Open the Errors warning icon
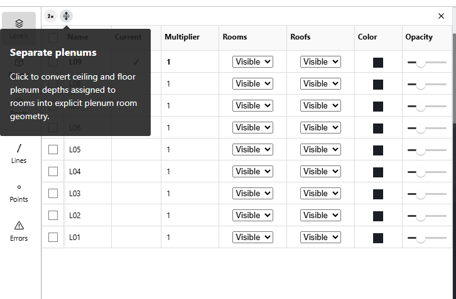The width and height of the screenshot is (456, 299). coord(19,226)
